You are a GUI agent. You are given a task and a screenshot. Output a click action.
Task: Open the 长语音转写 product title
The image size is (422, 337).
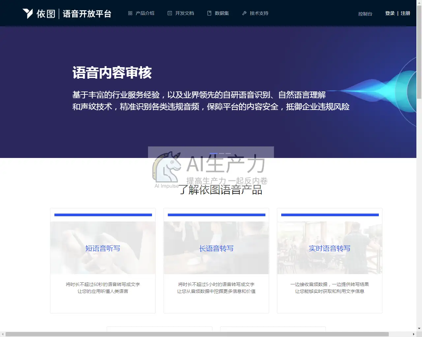[216, 248]
